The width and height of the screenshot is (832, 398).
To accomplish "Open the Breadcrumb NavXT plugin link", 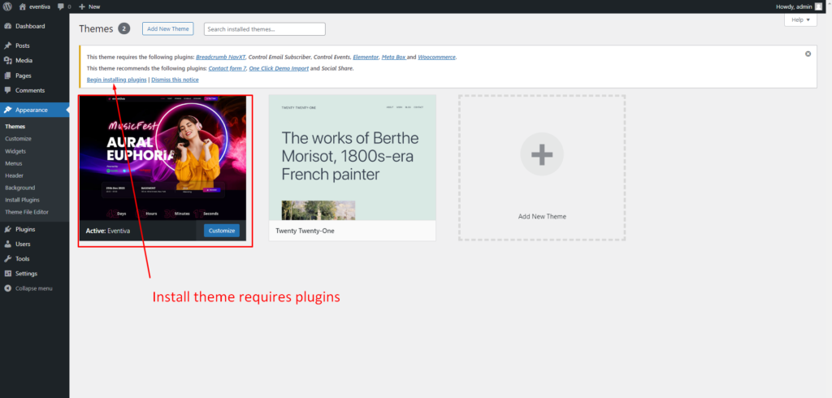I will [x=220, y=57].
